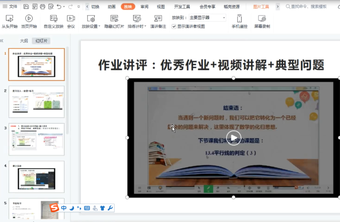Switch to the 动画 ribbon tab
The width and height of the screenshot is (340, 222).
tap(111, 7)
